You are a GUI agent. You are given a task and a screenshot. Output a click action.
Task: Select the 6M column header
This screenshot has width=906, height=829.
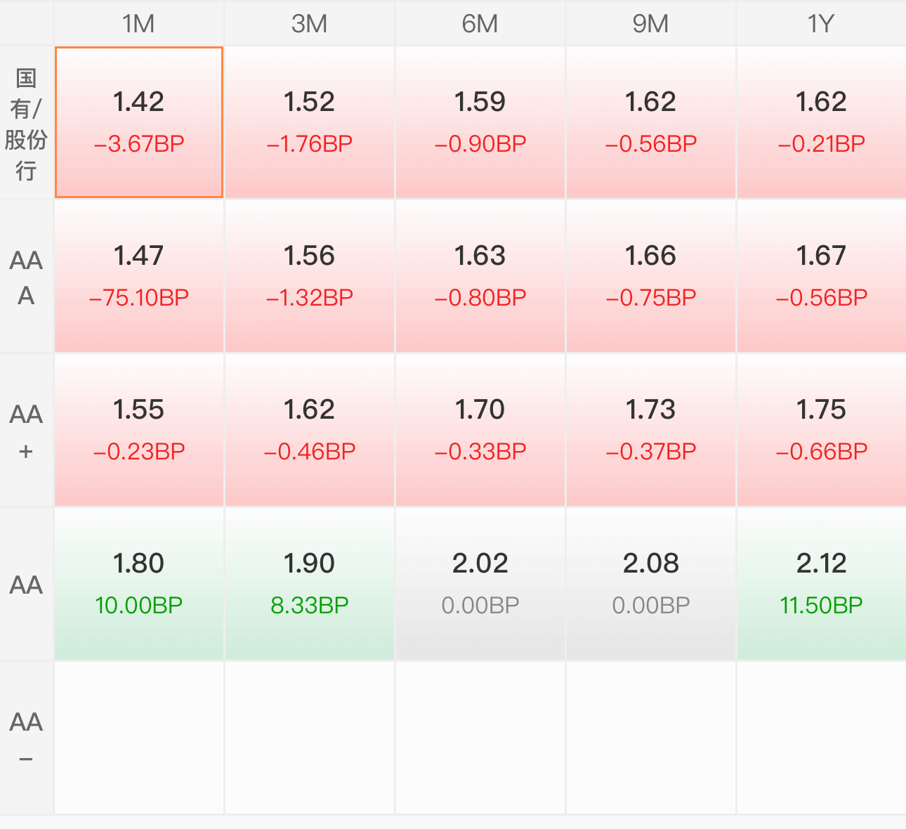pos(480,23)
